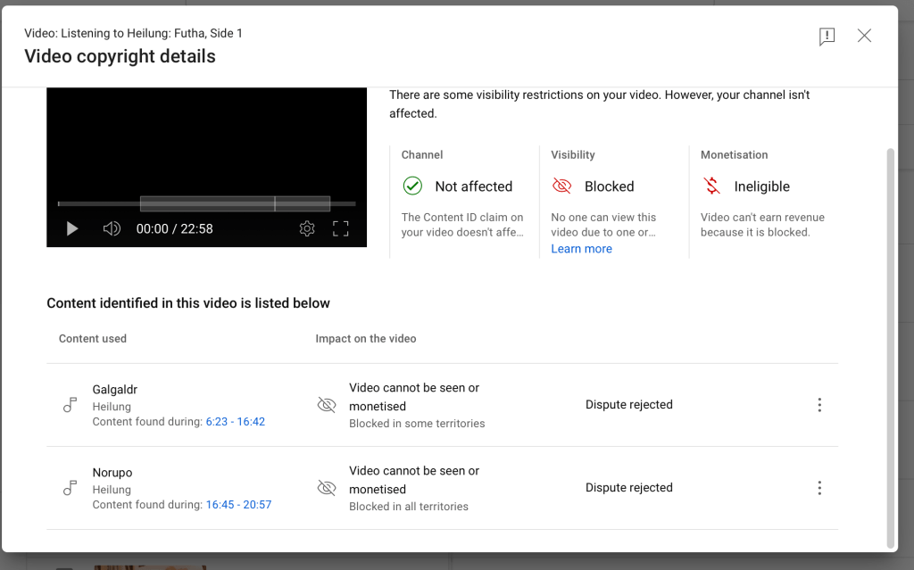Open options menu for Galgaldr claim
Viewport: 914px width, 570px height.
819,405
